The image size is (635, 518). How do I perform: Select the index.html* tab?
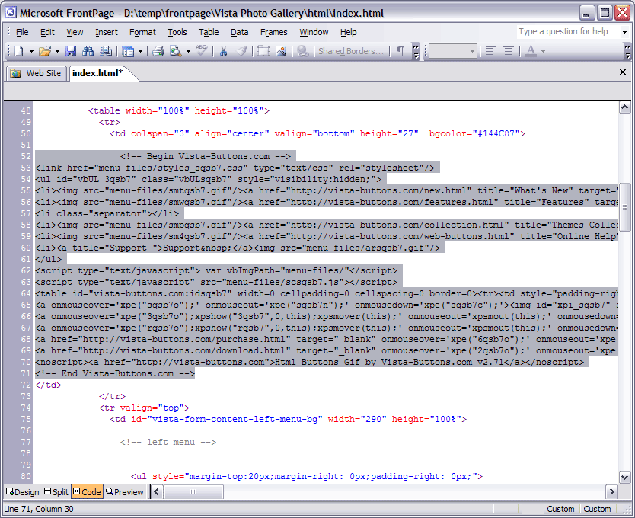click(x=97, y=73)
